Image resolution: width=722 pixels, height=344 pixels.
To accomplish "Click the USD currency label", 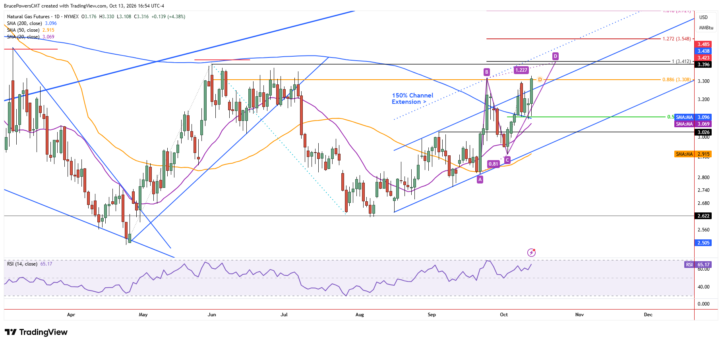I will 703,17.
